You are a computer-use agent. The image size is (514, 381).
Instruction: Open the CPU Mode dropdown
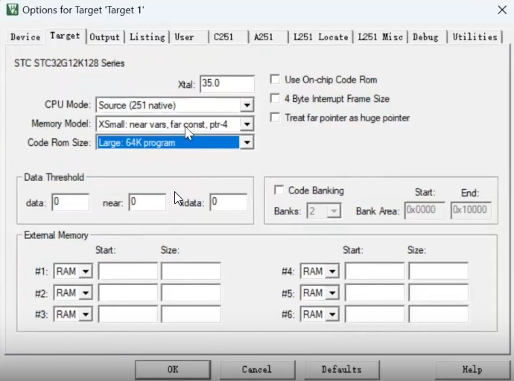coord(247,106)
